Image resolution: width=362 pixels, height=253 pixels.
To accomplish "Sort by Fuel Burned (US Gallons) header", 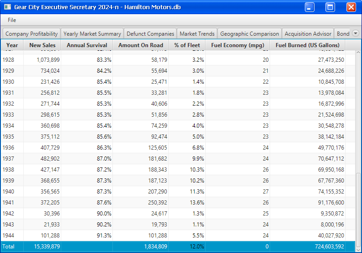I will coord(307,45).
